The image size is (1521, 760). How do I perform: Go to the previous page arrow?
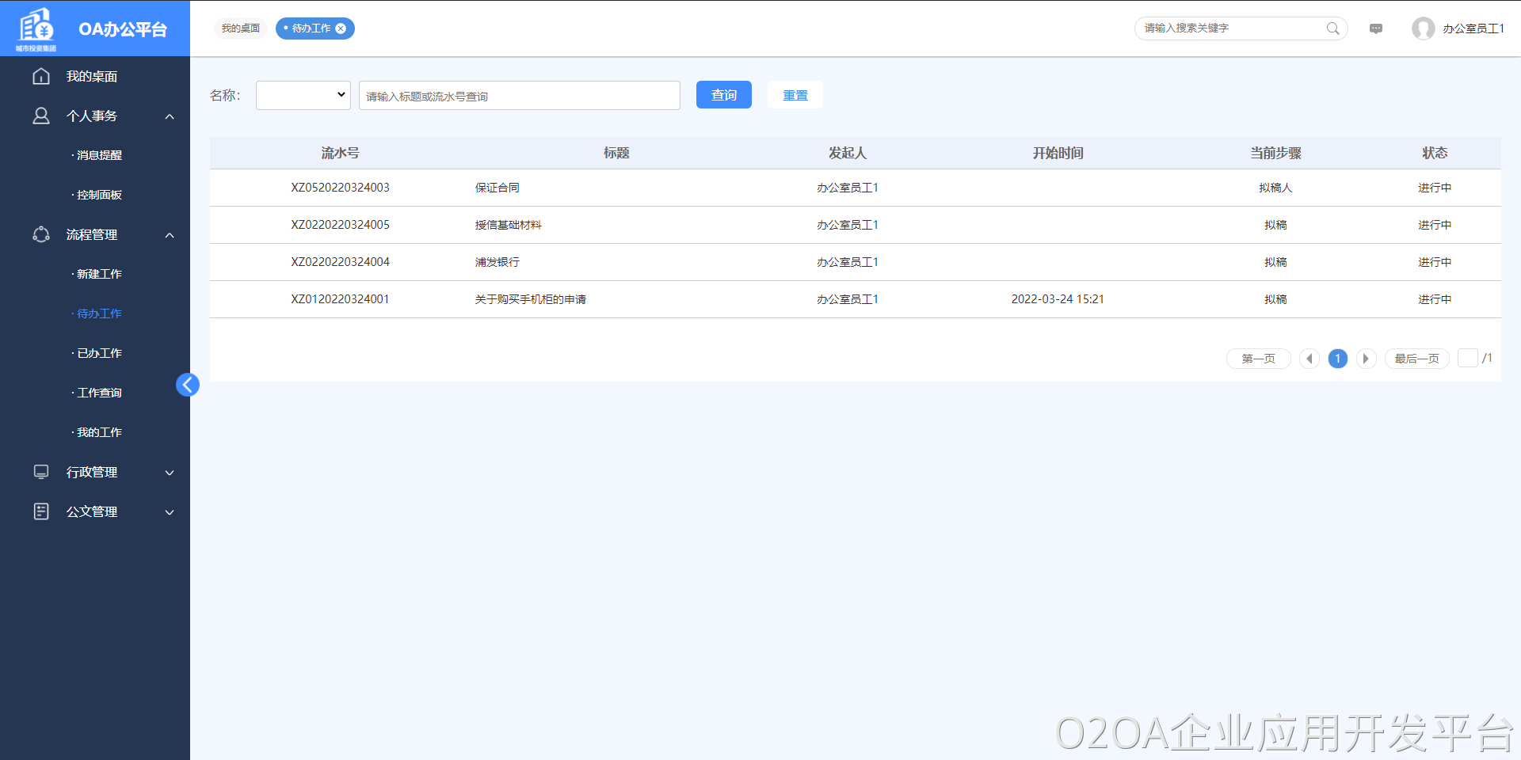[x=1309, y=359]
